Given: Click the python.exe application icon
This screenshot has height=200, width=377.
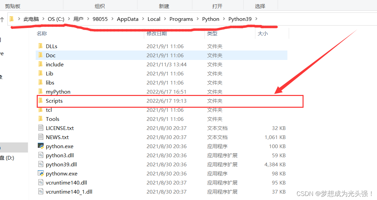Looking at the screenshot, I should pyautogui.click(x=41, y=146).
